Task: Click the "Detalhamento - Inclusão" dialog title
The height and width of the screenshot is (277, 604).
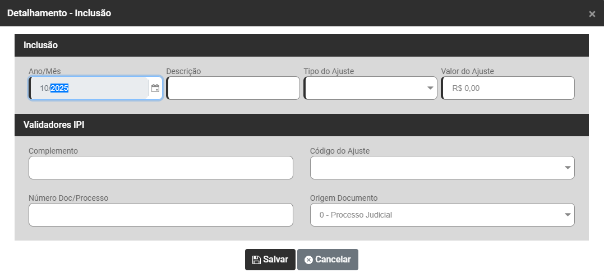Action: click(59, 13)
